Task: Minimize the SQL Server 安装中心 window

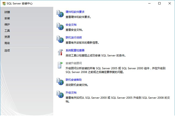Action: point(149,3)
